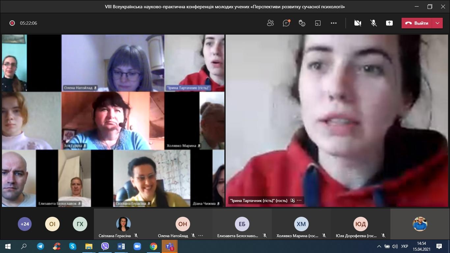Screen dimensions: 450x253
Task: Select the ХМ avatar of Холявко Марина
Action: (x=301, y=224)
